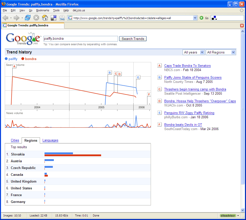The image size is (246, 220).
Task: Click the A icon beside Caps Trade Bondra
Action: point(159,66)
